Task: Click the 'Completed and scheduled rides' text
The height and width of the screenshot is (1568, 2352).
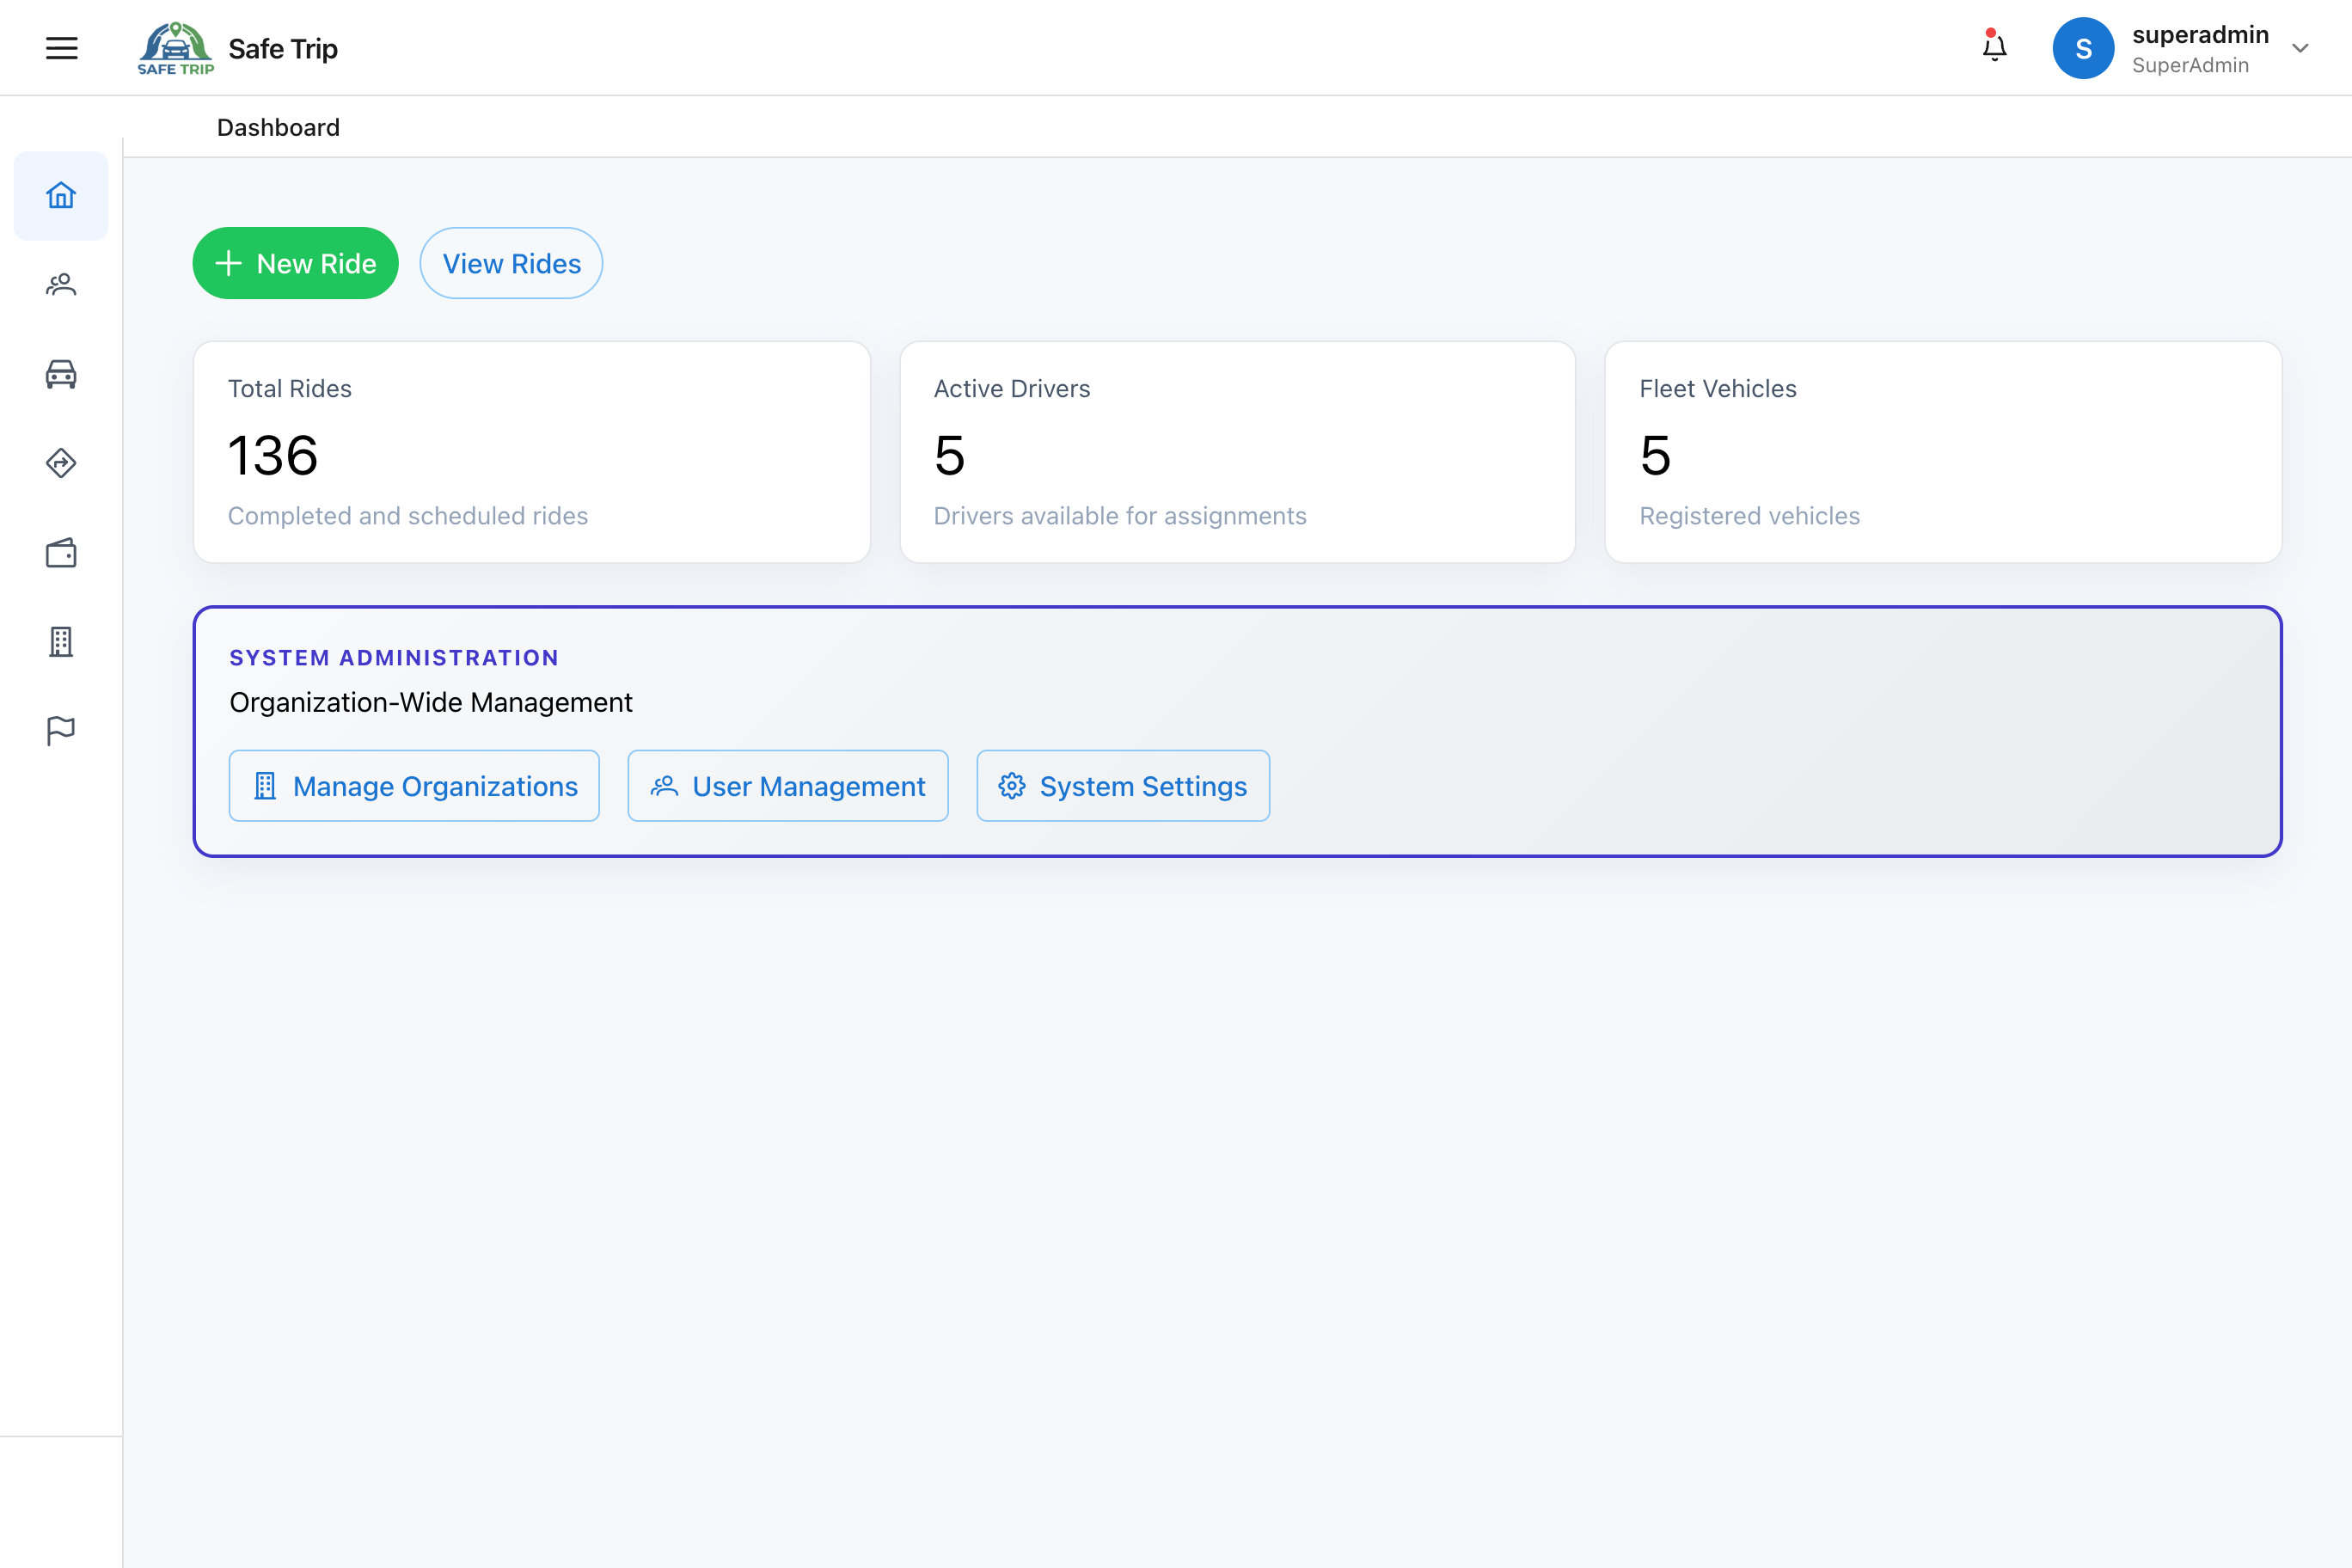Action: tap(408, 515)
